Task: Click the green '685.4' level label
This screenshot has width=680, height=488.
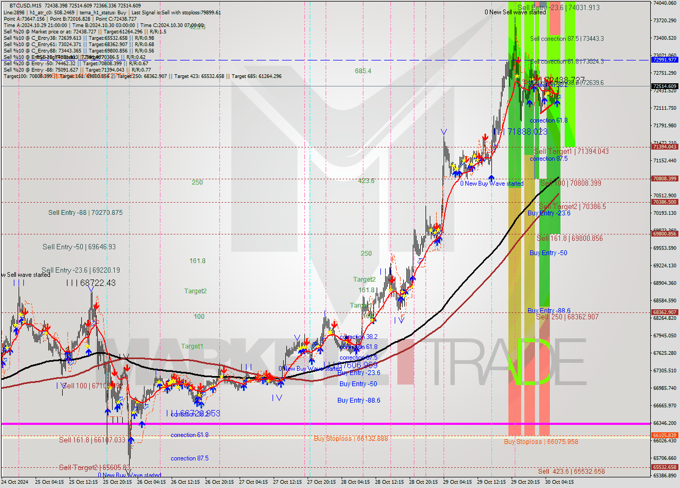Action: tap(363, 71)
